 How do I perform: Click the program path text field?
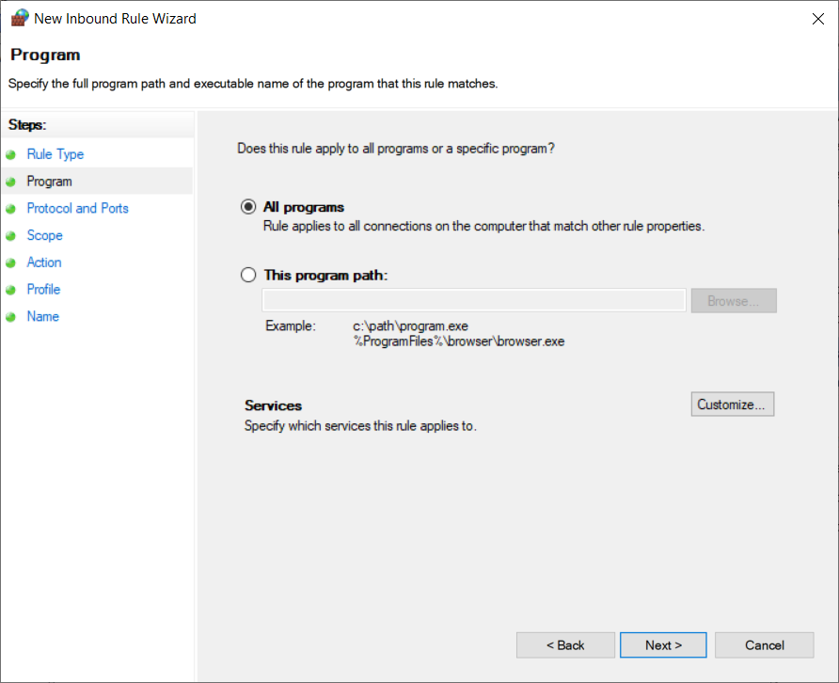pyautogui.click(x=474, y=300)
